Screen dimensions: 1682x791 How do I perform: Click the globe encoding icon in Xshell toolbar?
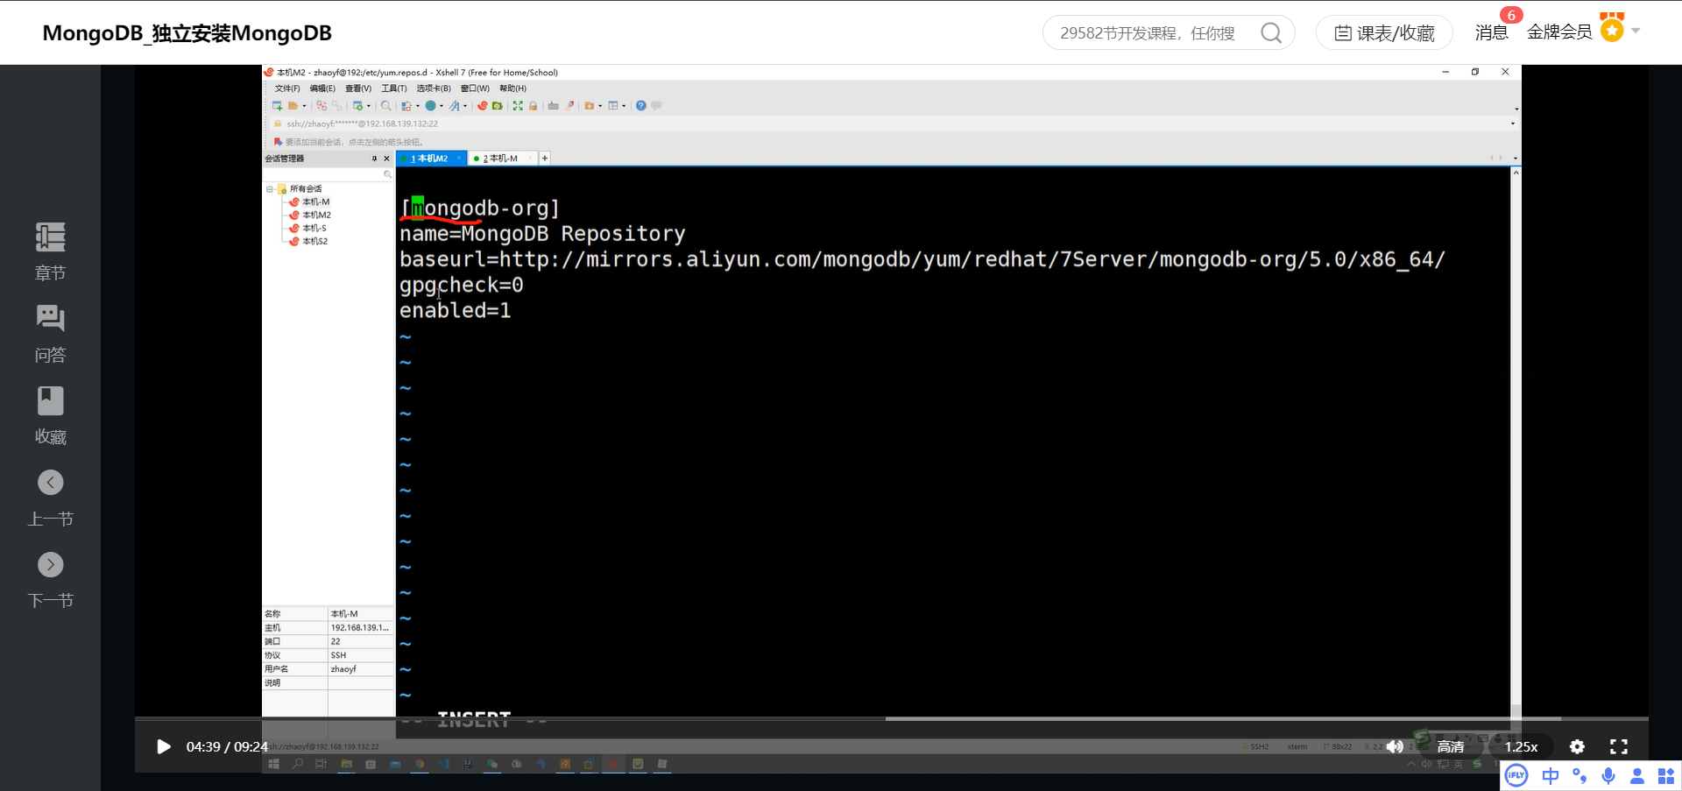430,106
